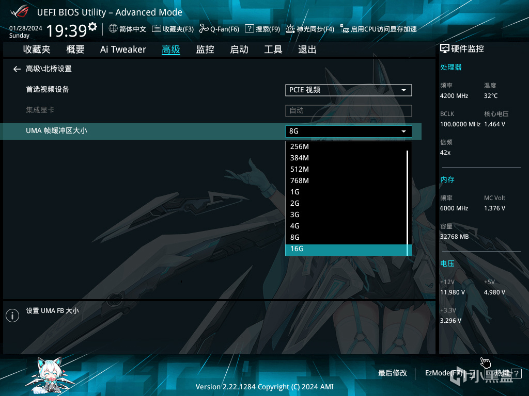Click the info icon in help area
The height and width of the screenshot is (396, 529).
point(12,316)
